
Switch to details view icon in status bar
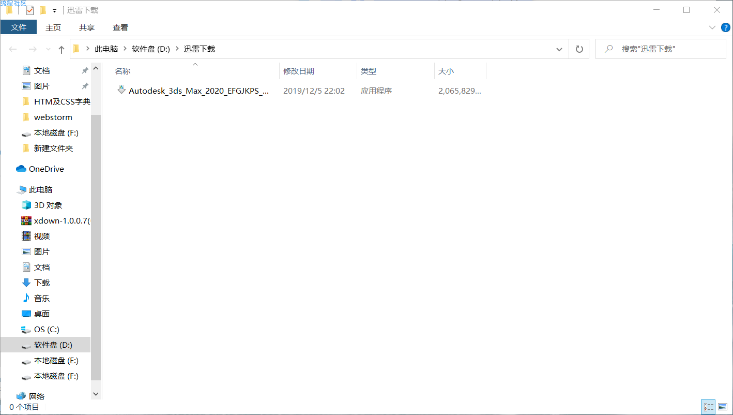tap(708, 407)
